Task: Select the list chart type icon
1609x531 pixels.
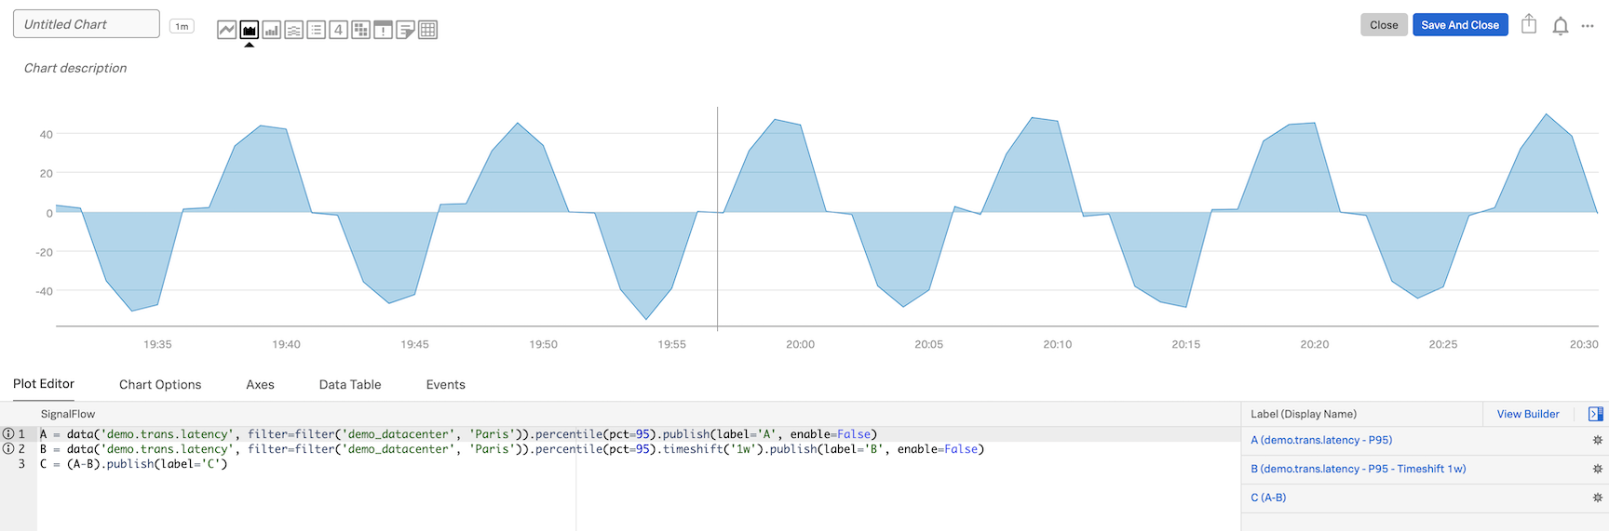Action: 317,30
